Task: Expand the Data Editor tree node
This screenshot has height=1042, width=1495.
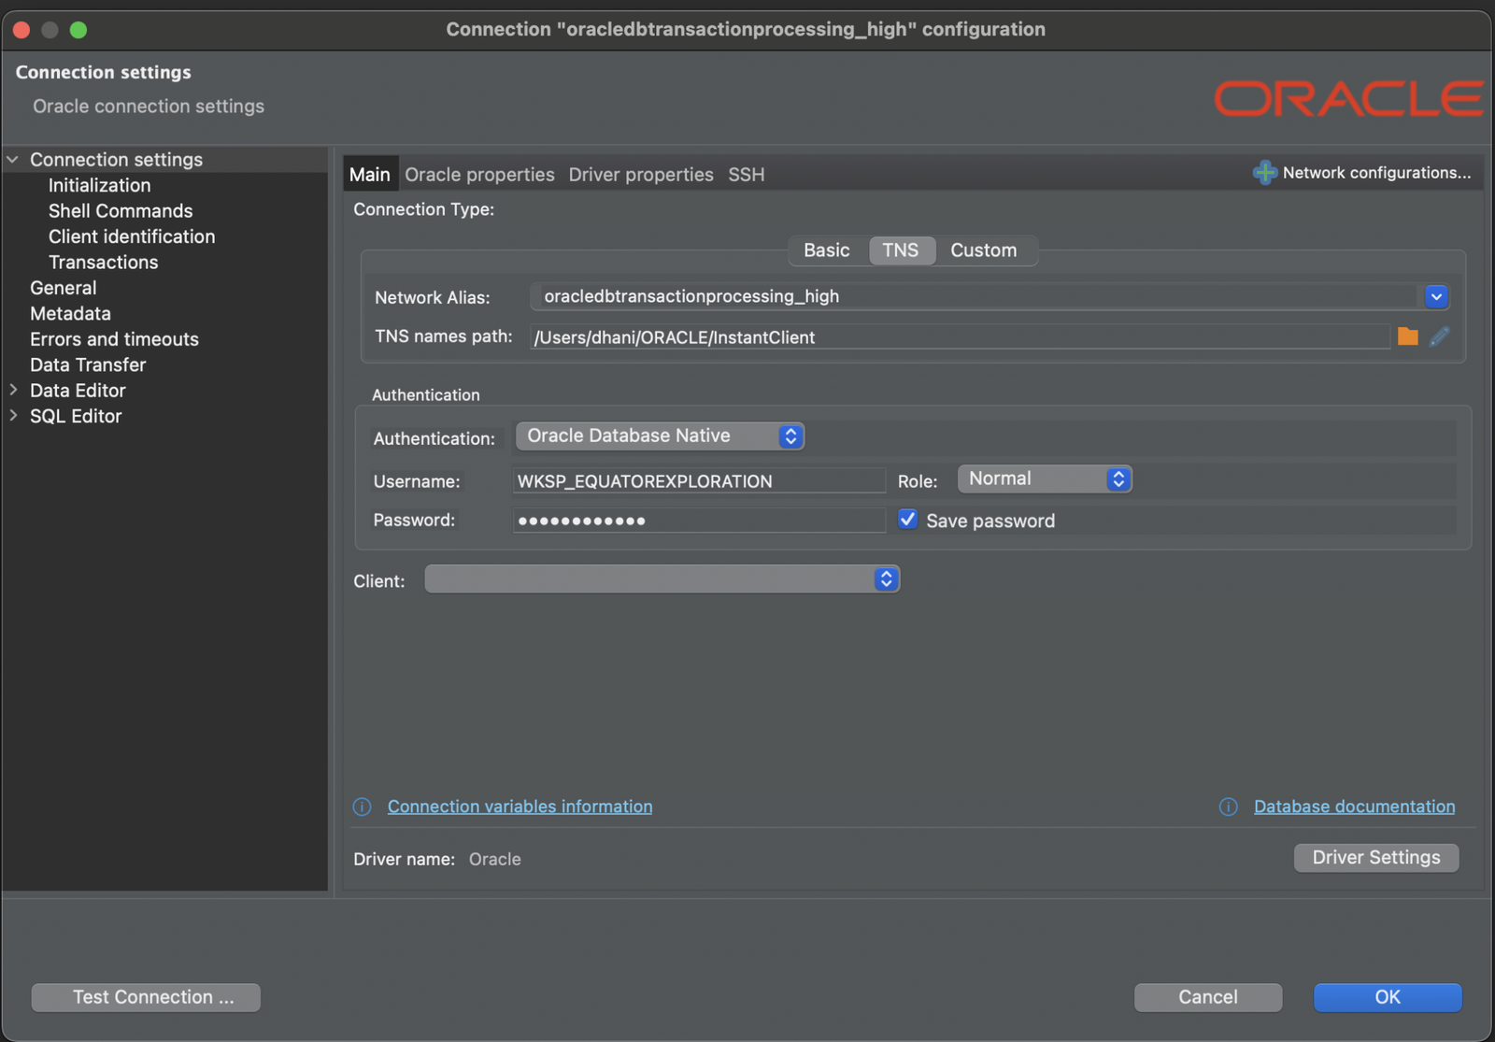Action: [13, 390]
